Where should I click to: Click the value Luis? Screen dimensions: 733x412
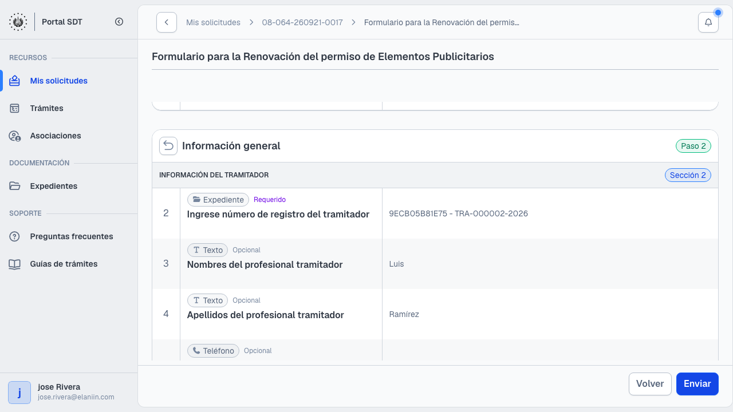(x=396, y=264)
